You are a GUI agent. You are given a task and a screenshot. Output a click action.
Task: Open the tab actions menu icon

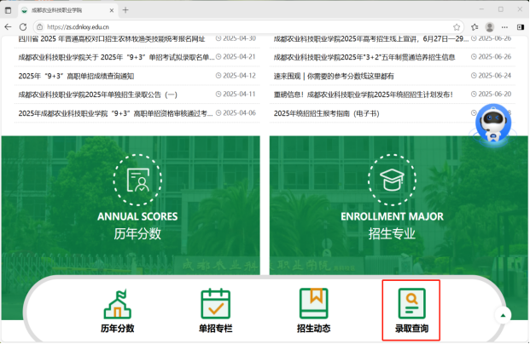coord(9,10)
